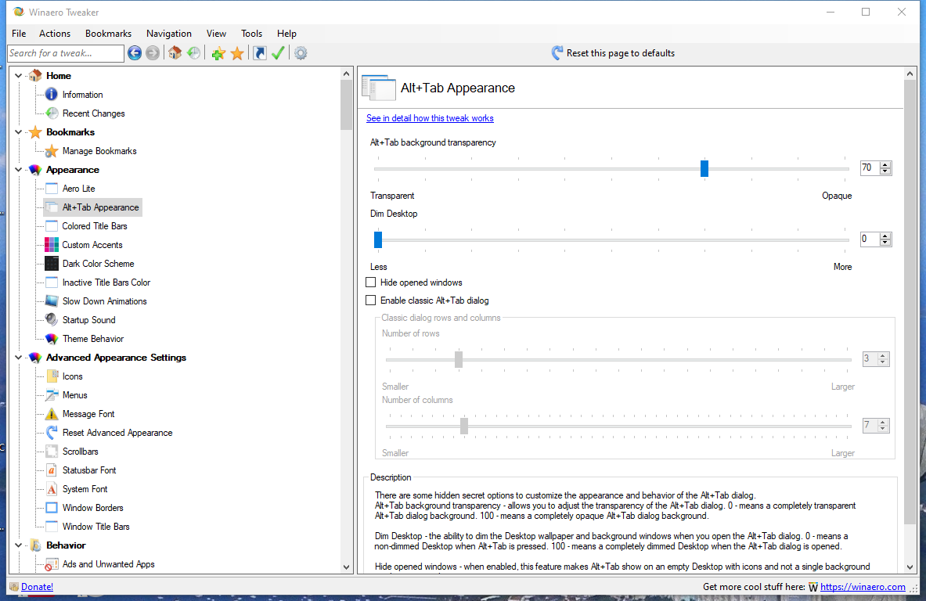
Task: Select Alt+Tab Appearance in the tree
Action: (x=100, y=207)
